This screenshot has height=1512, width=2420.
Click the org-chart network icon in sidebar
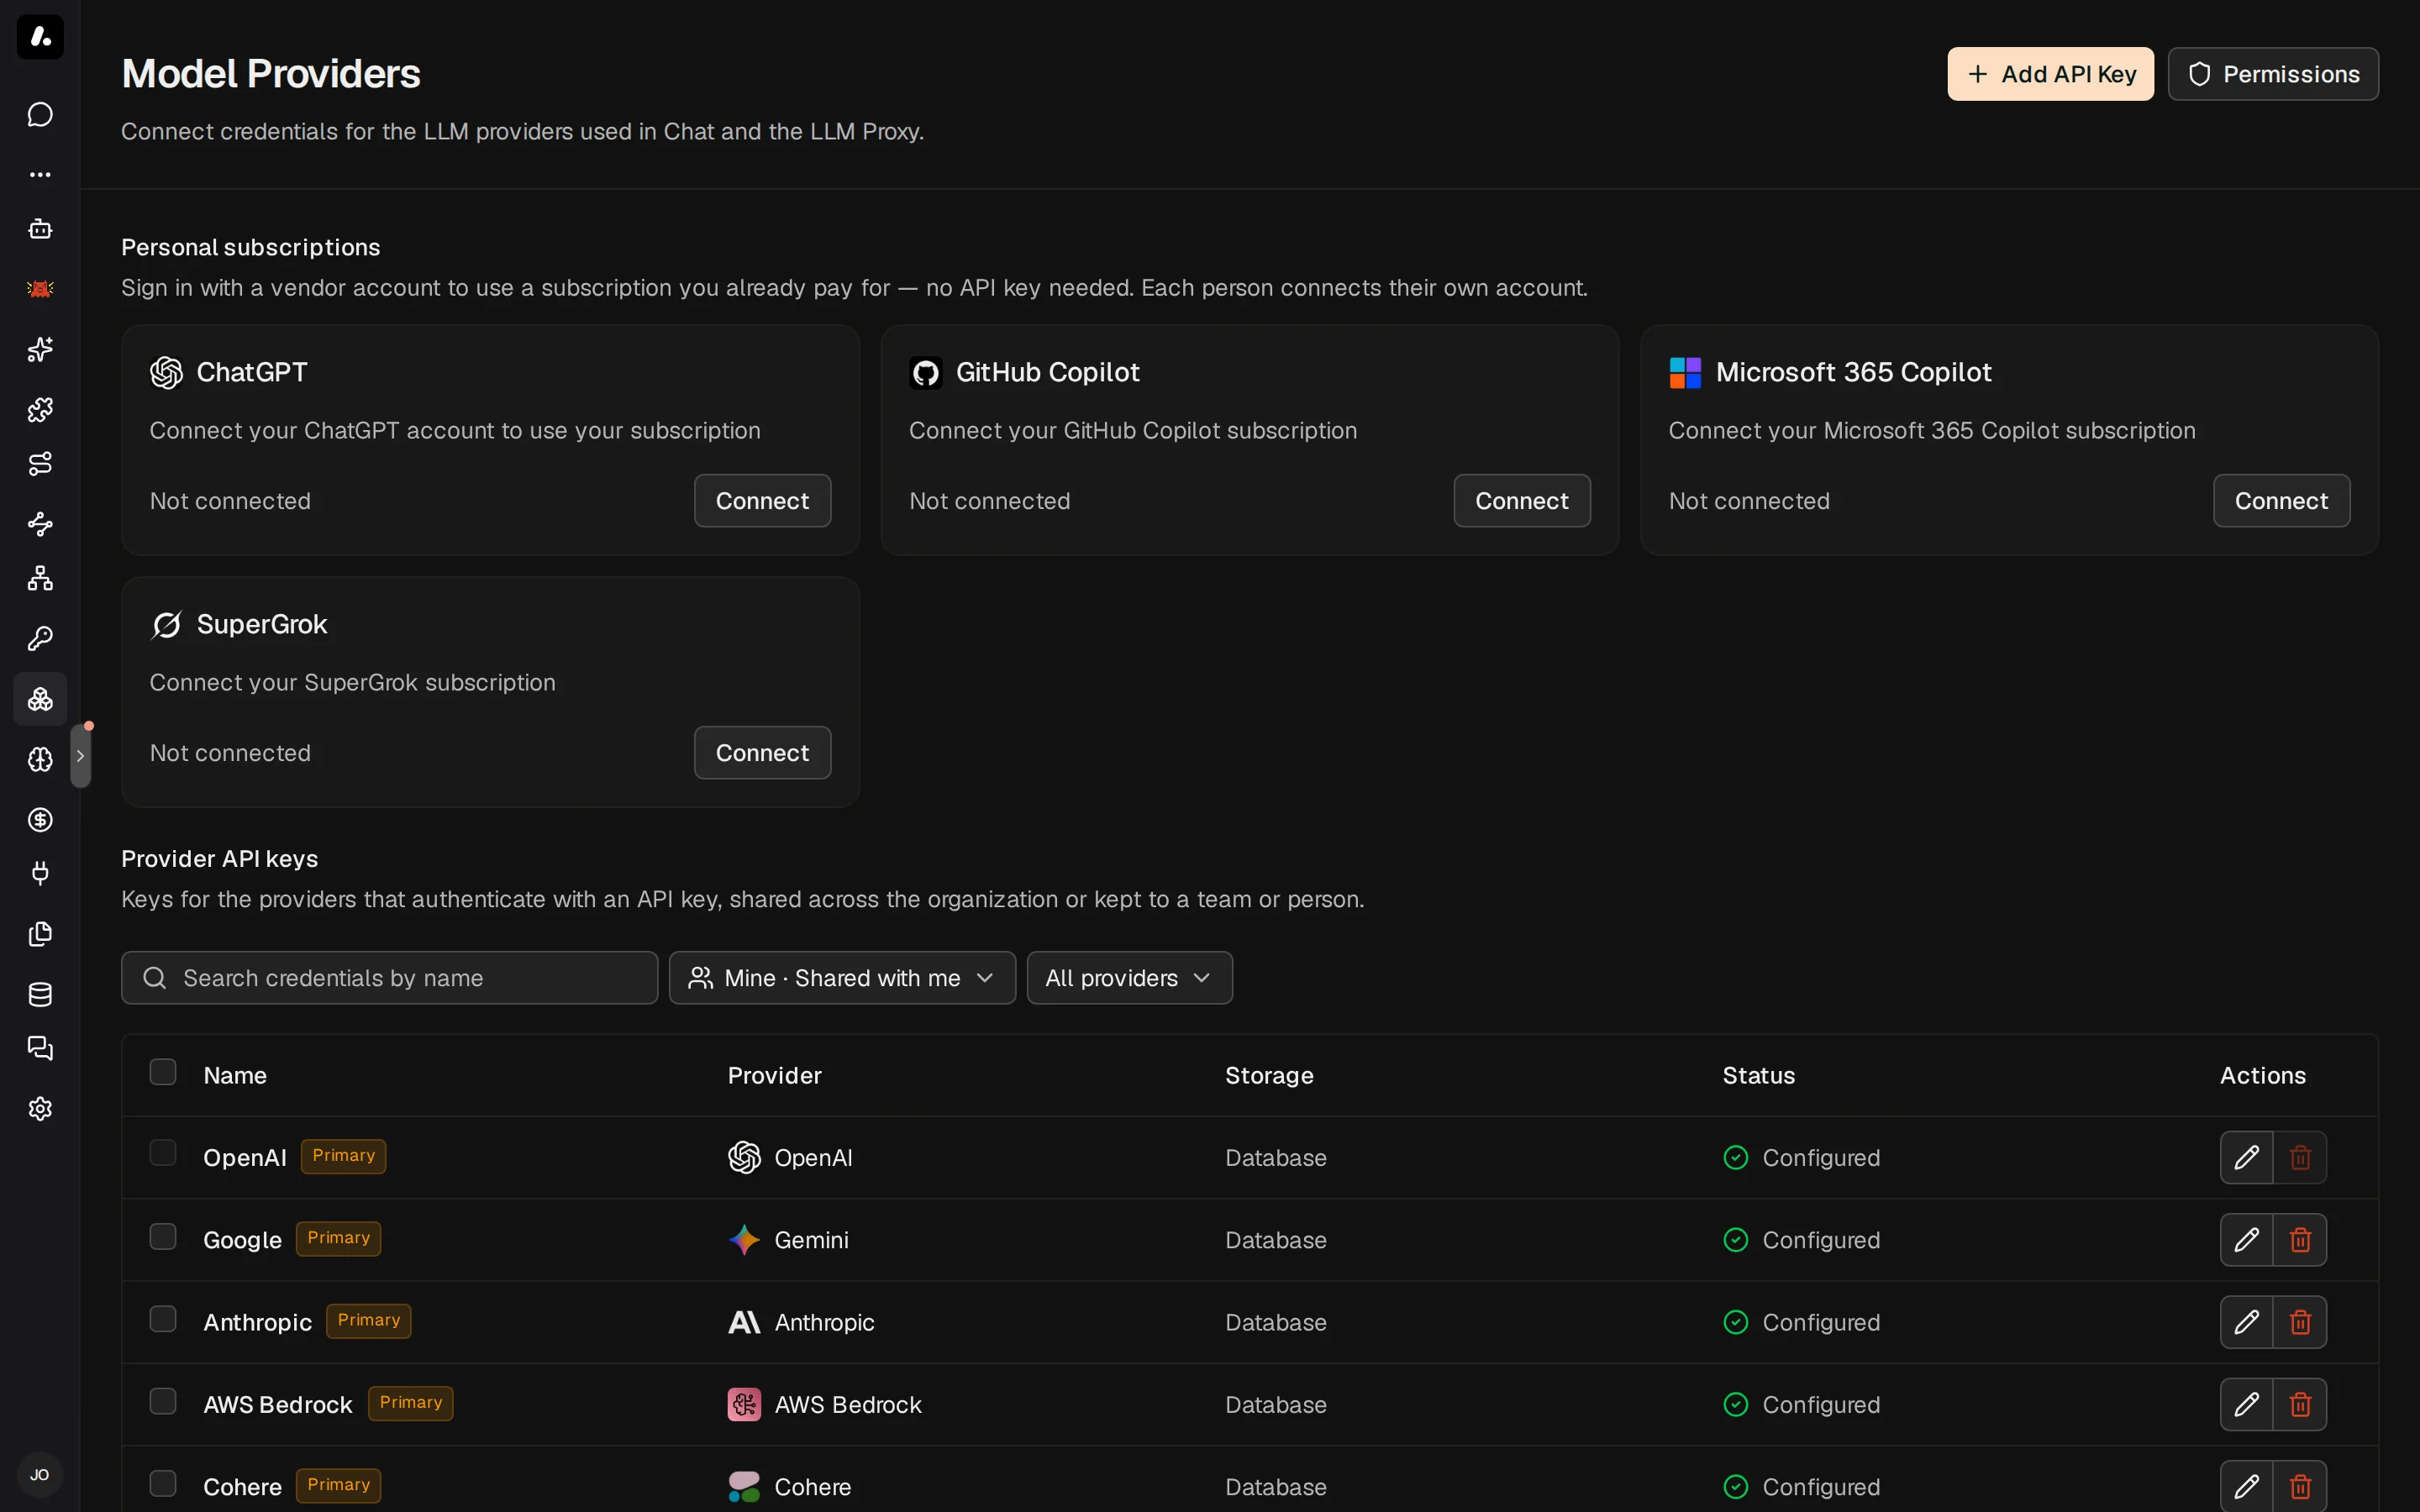[40, 578]
